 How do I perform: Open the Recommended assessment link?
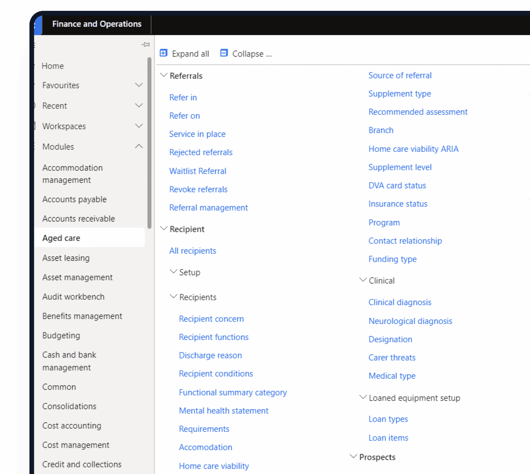click(x=418, y=112)
